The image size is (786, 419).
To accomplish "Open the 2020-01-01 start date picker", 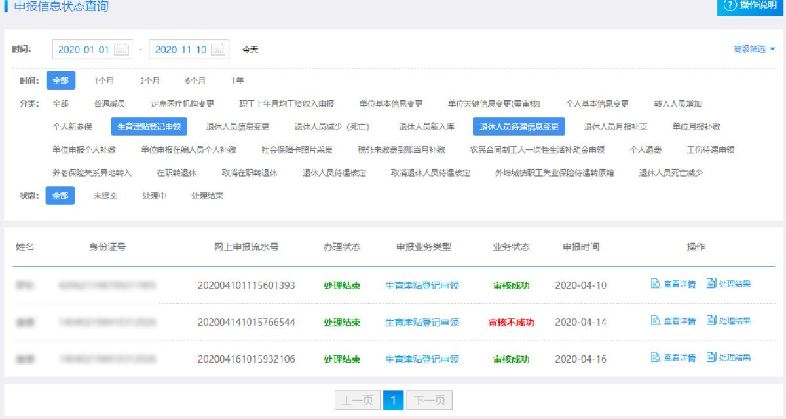I will pyautogui.click(x=84, y=49).
